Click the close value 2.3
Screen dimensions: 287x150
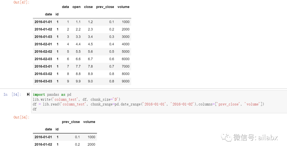click(90, 29)
